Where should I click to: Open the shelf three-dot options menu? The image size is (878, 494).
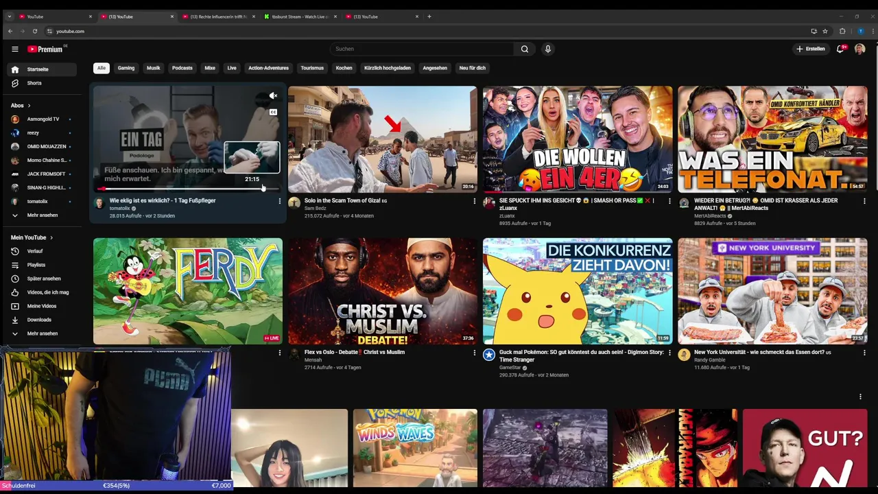(x=860, y=397)
